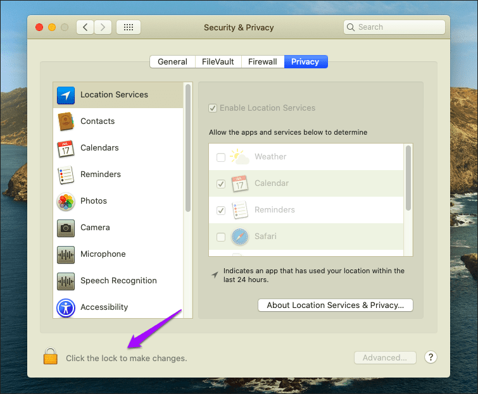
Task: Click the Reminders app icon in app list
Action: pos(240,210)
